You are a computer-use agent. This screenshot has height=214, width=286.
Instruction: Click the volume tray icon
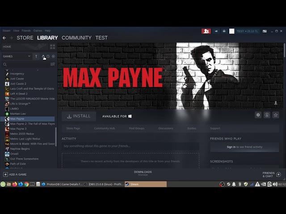click(x=275, y=184)
